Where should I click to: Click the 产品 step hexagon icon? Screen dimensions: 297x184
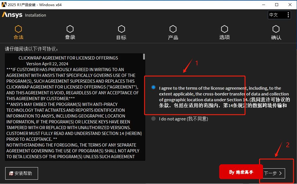click(173, 29)
